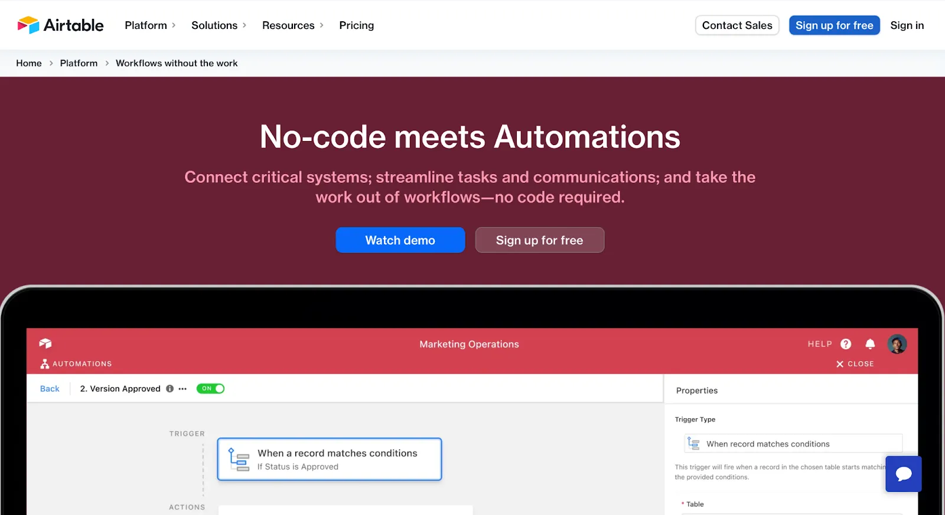Click the '2. Version Approved' automation name
945x515 pixels.
click(x=120, y=389)
